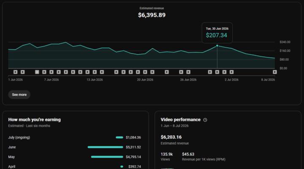Image resolution: width=304 pixels, height=169 pixels.
Task: Click the video marker above the 13 Jun 2026 tick
Action: (95, 72)
